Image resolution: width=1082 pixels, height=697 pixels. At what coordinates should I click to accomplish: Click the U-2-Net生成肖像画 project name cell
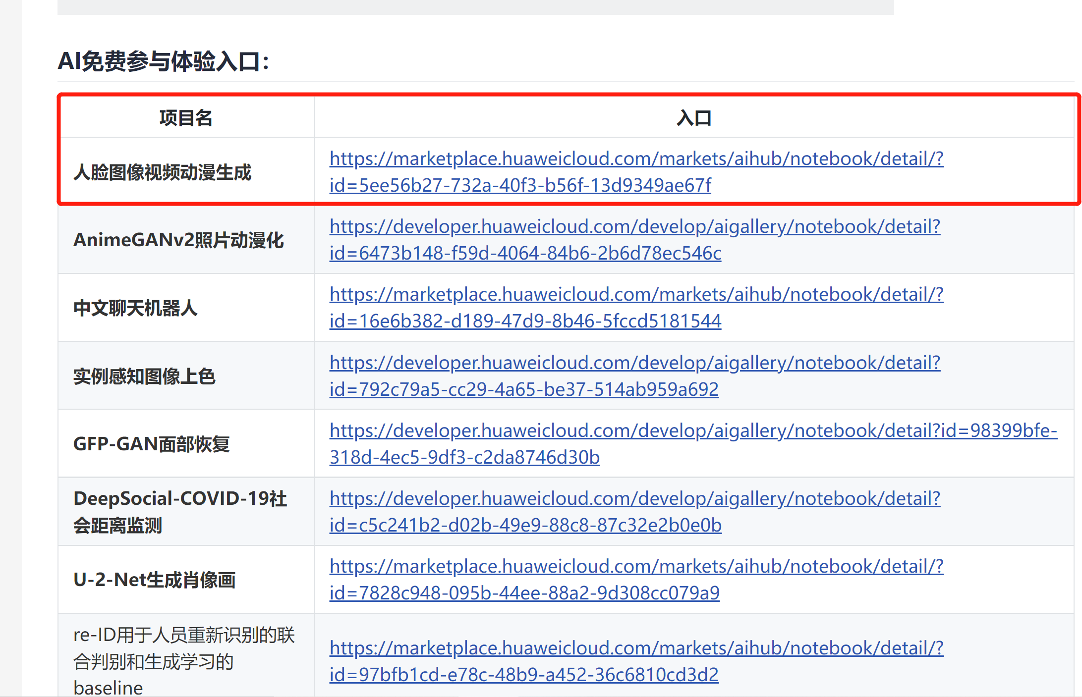[155, 580]
